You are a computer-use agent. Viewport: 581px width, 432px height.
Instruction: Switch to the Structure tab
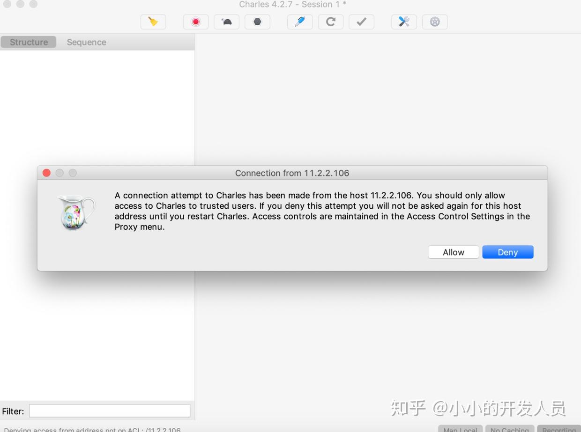tap(29, 42)
